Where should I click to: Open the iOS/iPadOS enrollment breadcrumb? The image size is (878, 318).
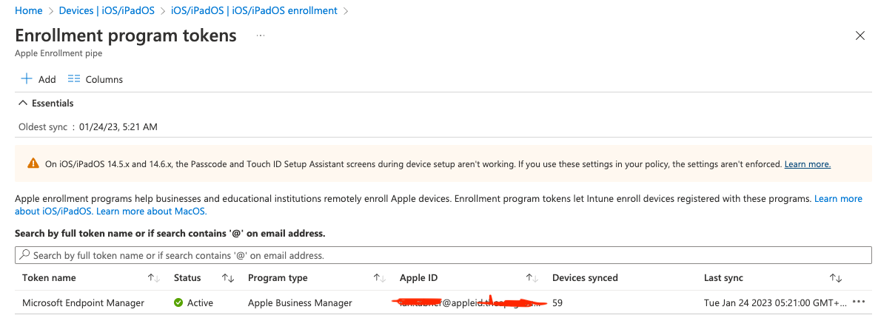coord(254,10)
